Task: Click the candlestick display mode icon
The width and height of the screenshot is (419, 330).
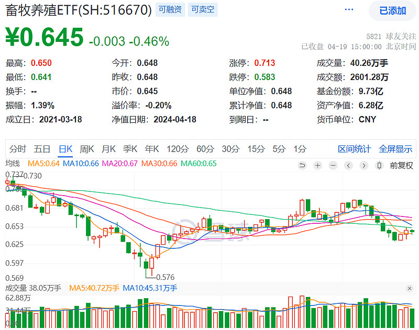Action: tap(379, 165)
